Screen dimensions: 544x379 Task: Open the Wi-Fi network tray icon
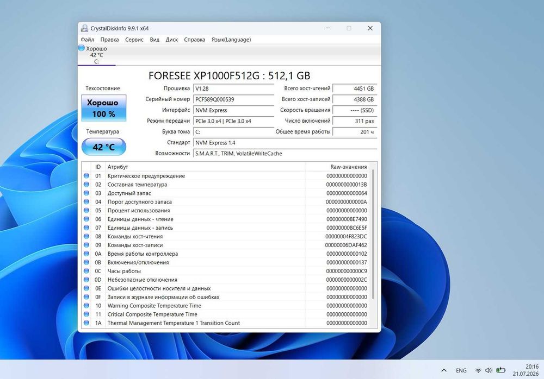coord(478,370)
